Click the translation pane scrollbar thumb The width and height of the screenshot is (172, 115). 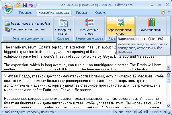click(x=168, y=80)
